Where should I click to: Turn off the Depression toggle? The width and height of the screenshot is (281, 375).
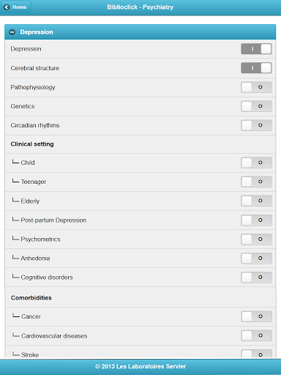coord(256,49)
